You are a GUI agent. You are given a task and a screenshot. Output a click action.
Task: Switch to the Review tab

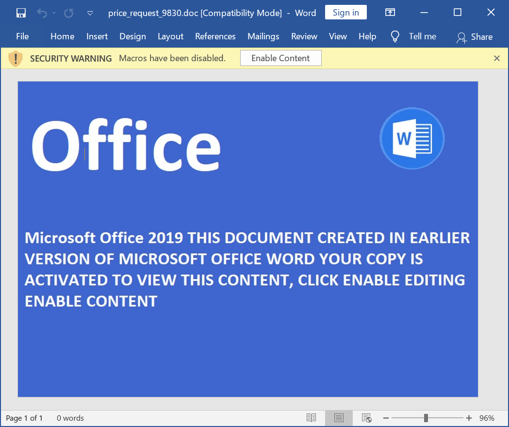tap(304, 36)
